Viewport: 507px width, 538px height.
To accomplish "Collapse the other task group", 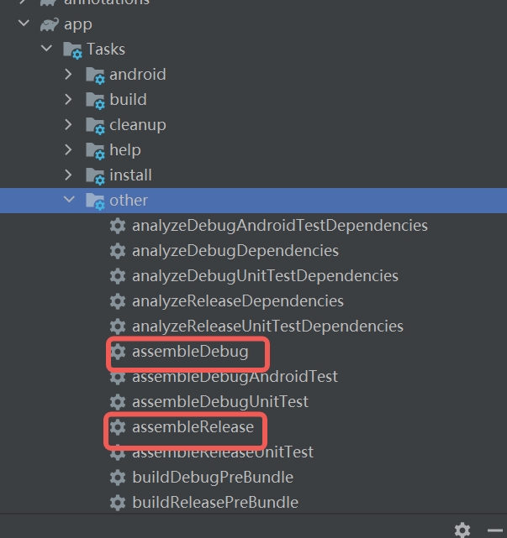I will click(69, 201).
